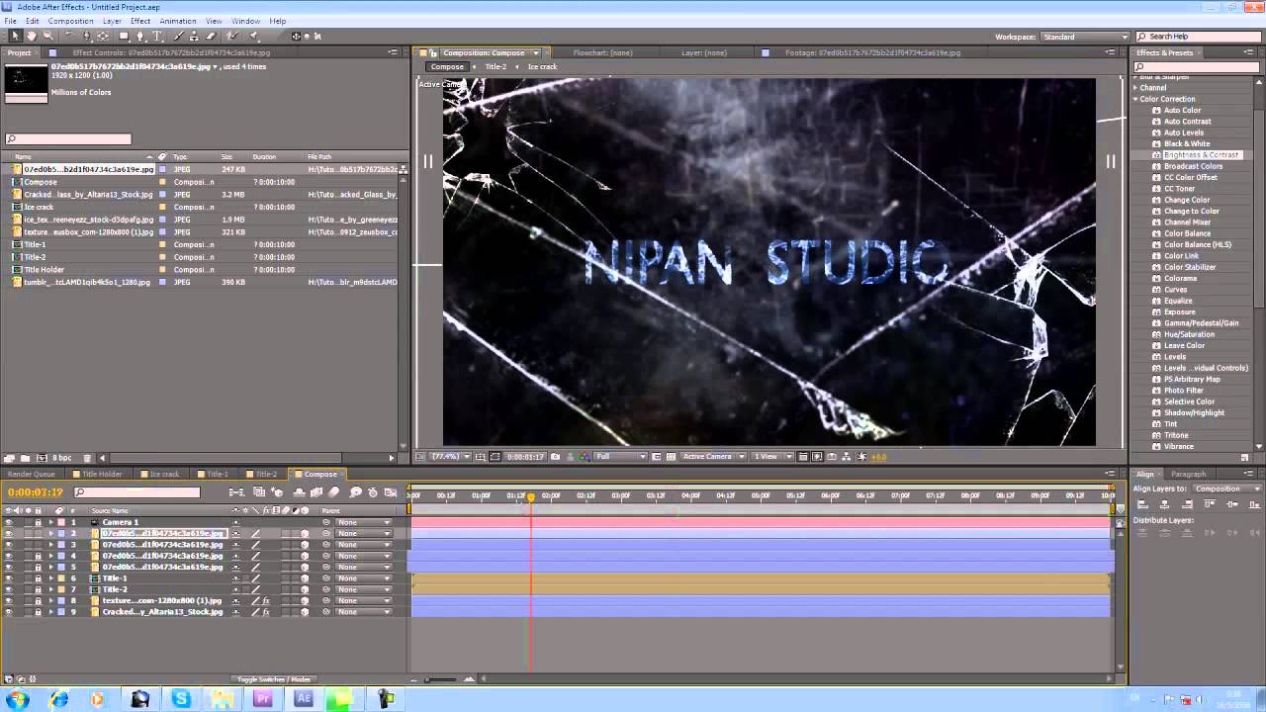Image resolution: width=1266 pixels, height=712 pixels.
Task: Open the Composition menu
Action: pyautogui.click(x=70, y=21)
